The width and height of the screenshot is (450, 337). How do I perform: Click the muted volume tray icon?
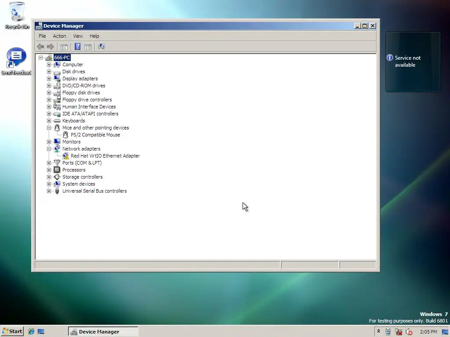409,332
